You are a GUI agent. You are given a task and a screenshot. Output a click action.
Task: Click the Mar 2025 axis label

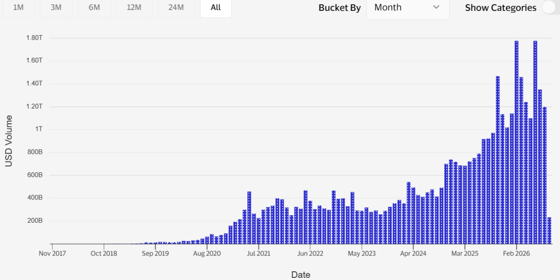coord(465,253)
